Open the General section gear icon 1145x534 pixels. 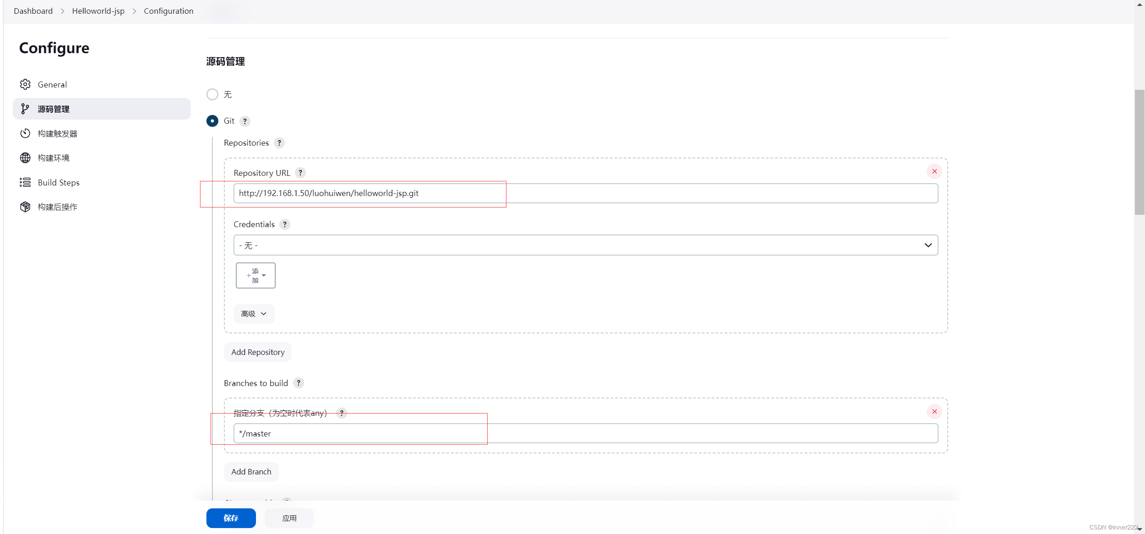click(x=25, y=84)
